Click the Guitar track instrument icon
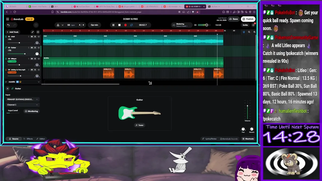 [6, 48]
